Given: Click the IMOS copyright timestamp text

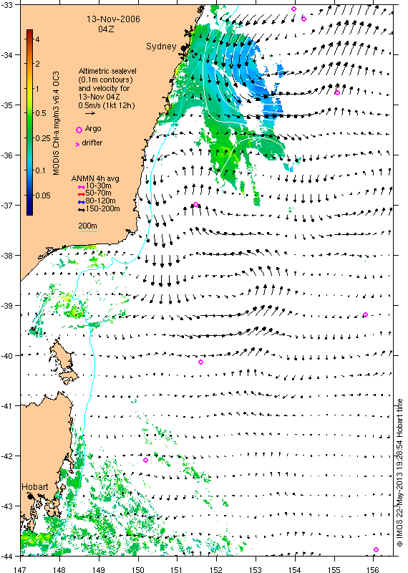Looking at the screenshot, I should [x=399, y=473].
